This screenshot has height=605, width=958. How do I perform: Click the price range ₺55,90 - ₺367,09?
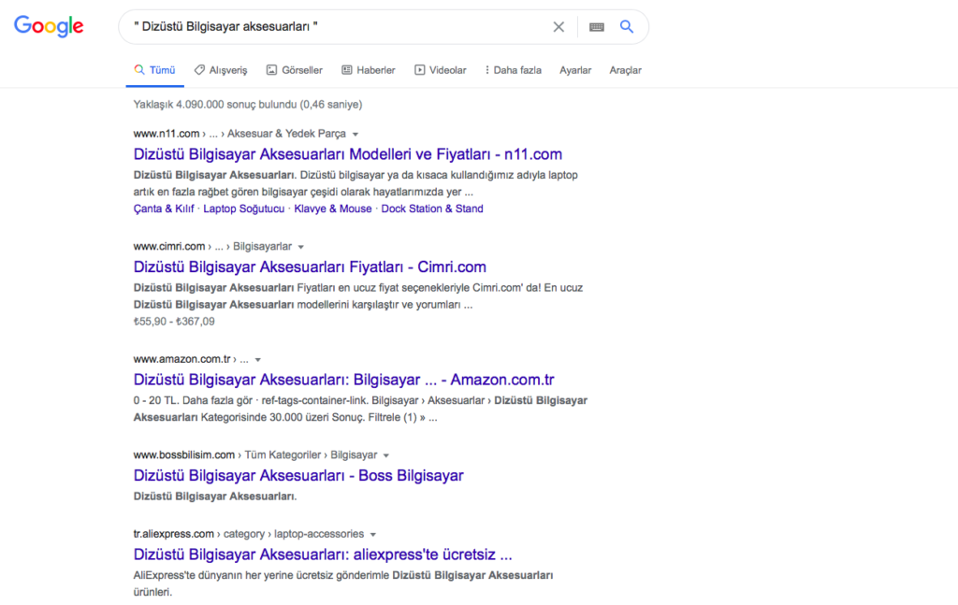[x=174, y=321]
